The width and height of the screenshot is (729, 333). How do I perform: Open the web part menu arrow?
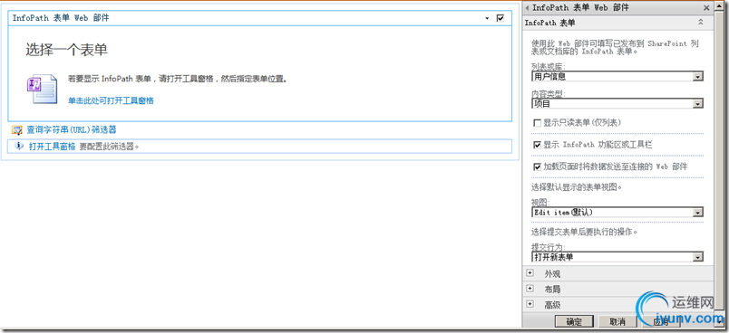(487, 19)
